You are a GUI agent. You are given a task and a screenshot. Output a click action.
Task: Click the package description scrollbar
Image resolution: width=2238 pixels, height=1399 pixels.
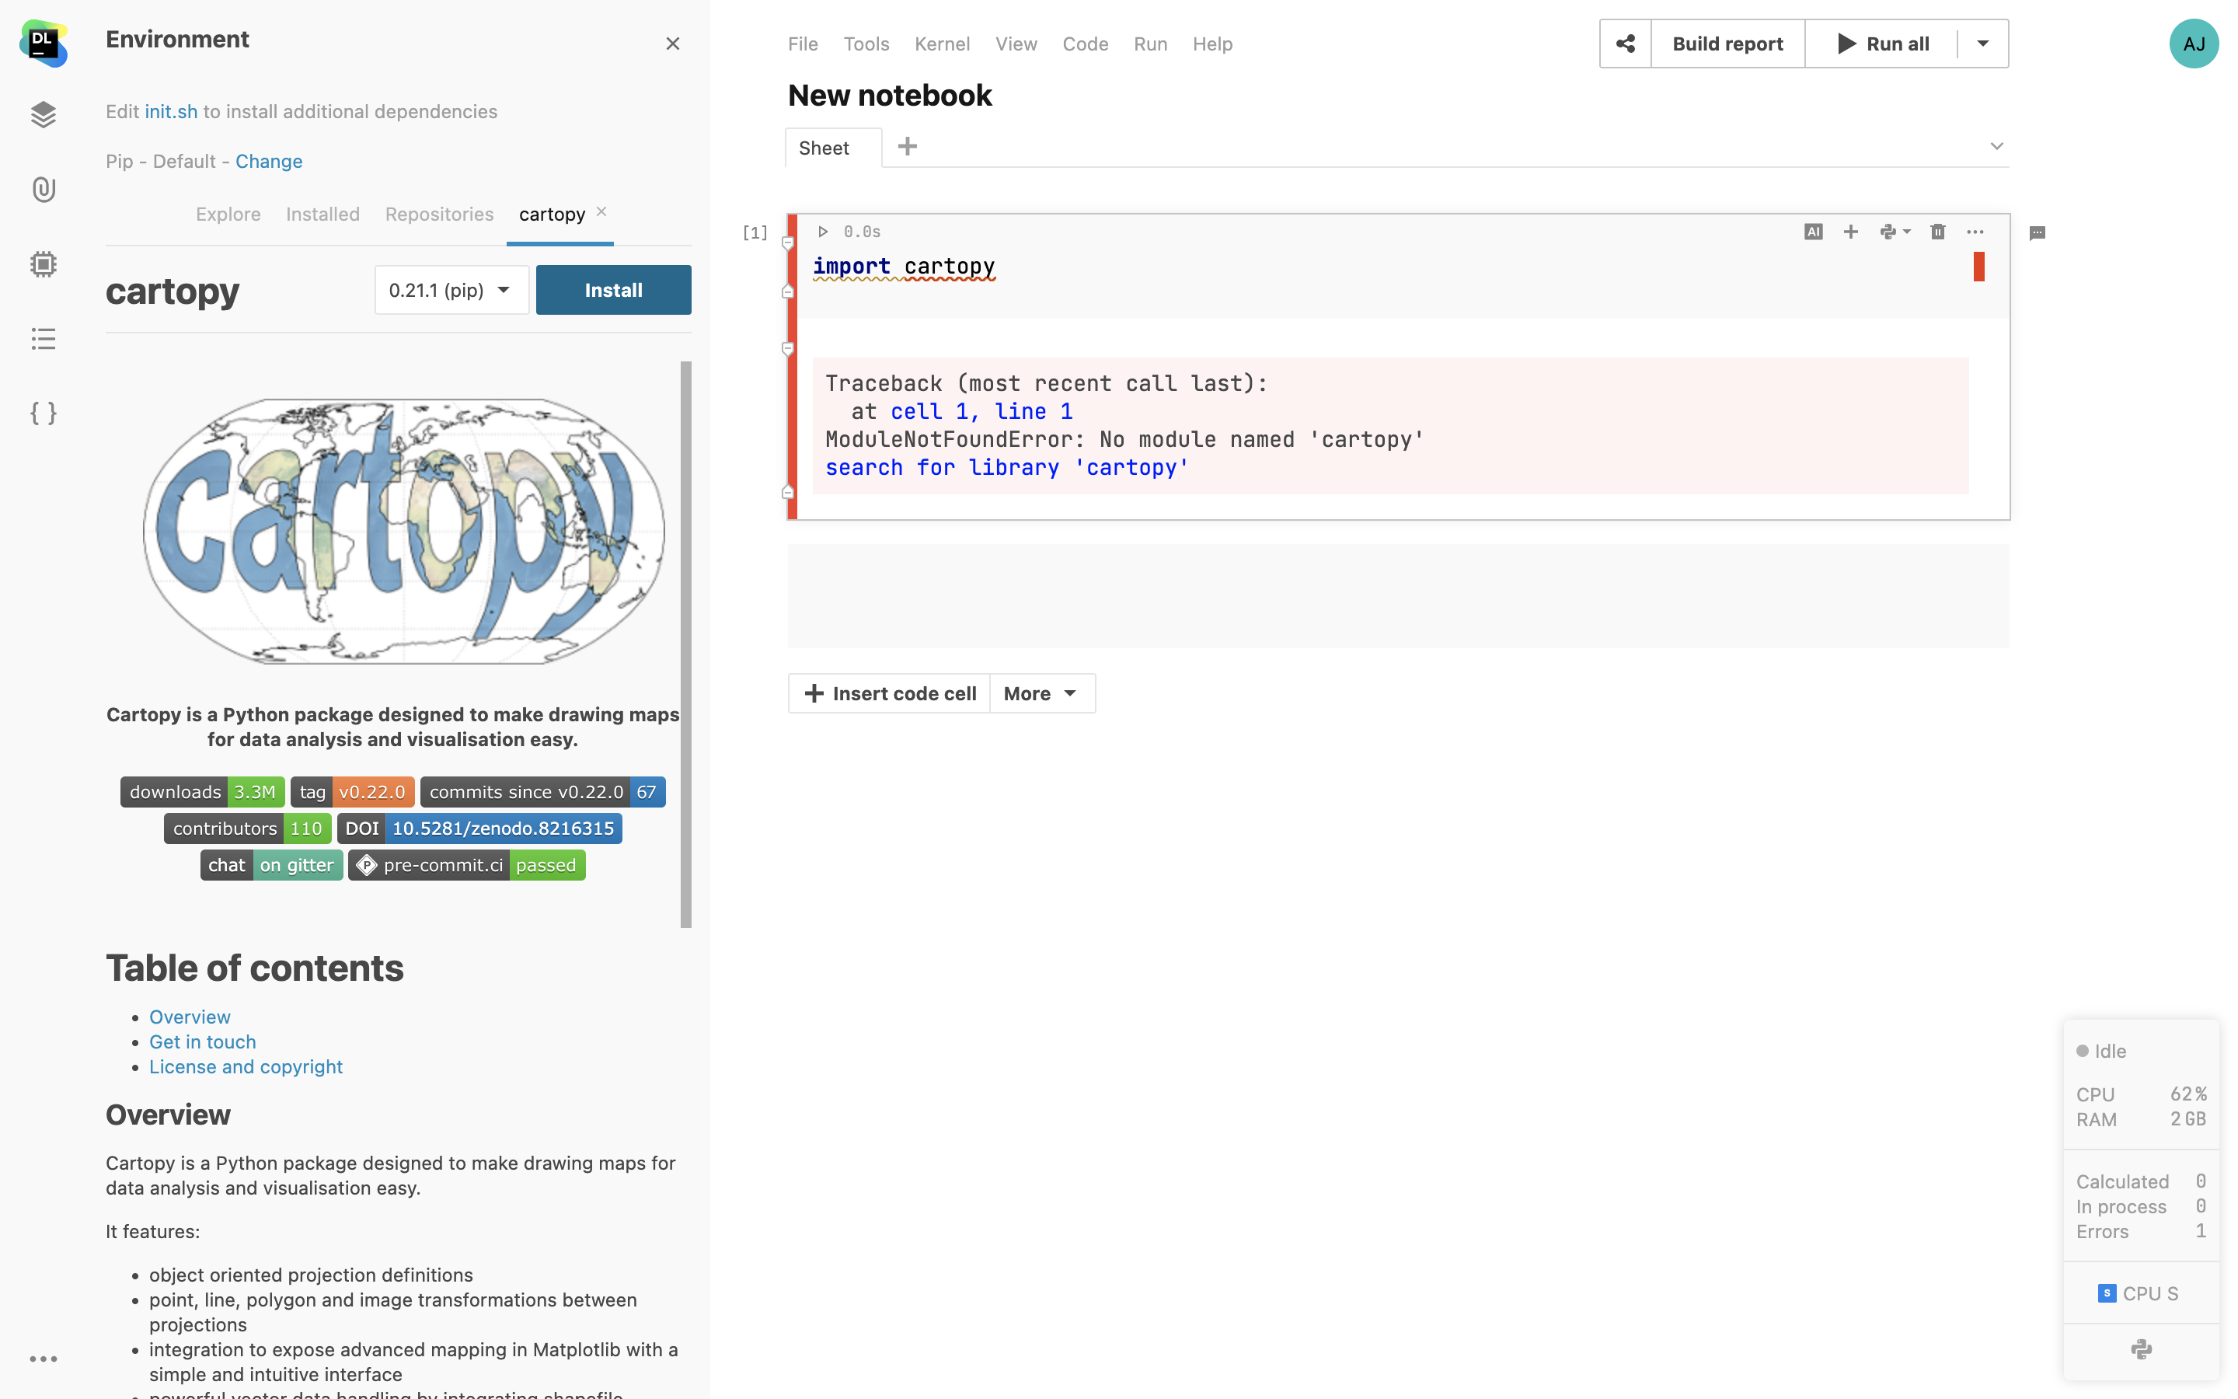pyautogui.click(x=685, y=643)
